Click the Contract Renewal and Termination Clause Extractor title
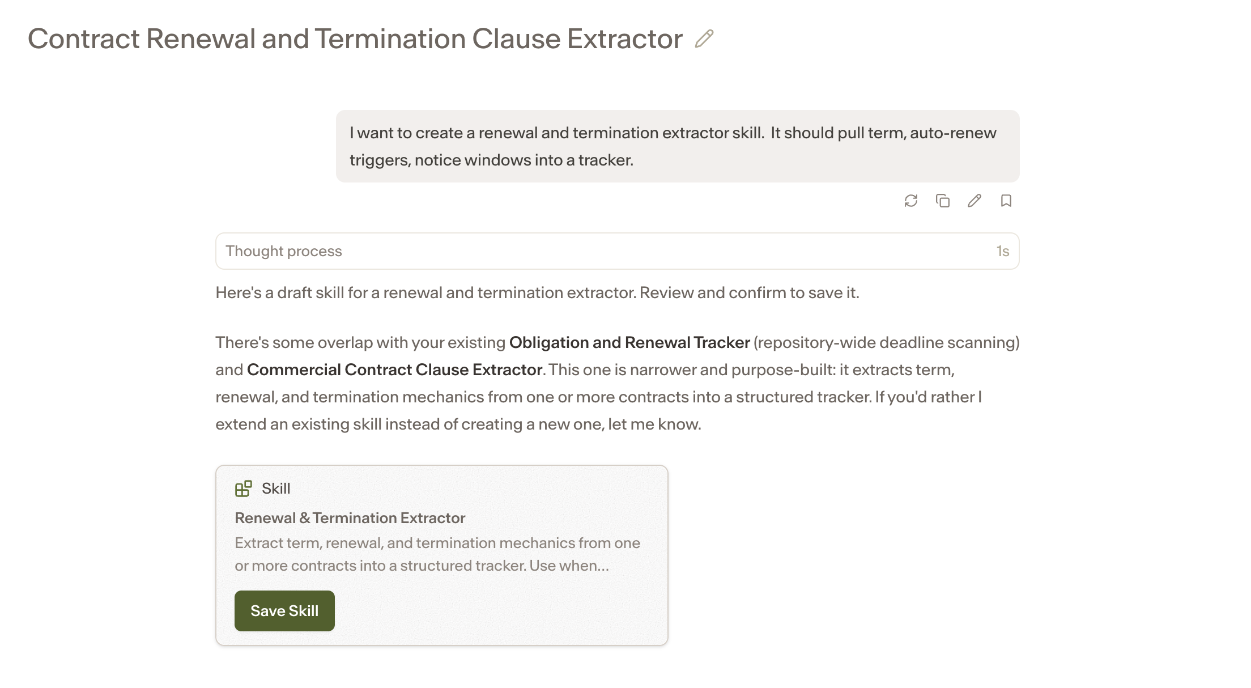The width and height of the screenshot is (1251, 688). pos(355,39)
